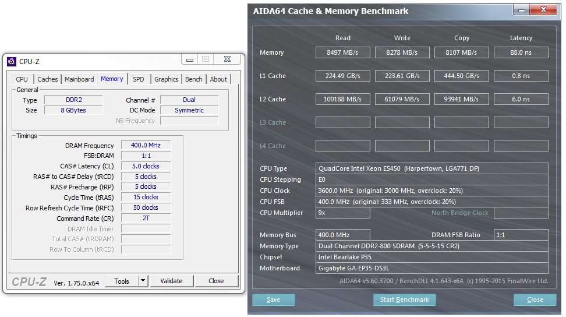
Task: Close the CPU-Z window with X
Action: click(x=228, y=59)
